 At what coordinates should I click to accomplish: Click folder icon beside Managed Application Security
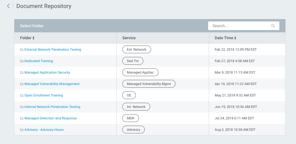(x=22, y=72)
